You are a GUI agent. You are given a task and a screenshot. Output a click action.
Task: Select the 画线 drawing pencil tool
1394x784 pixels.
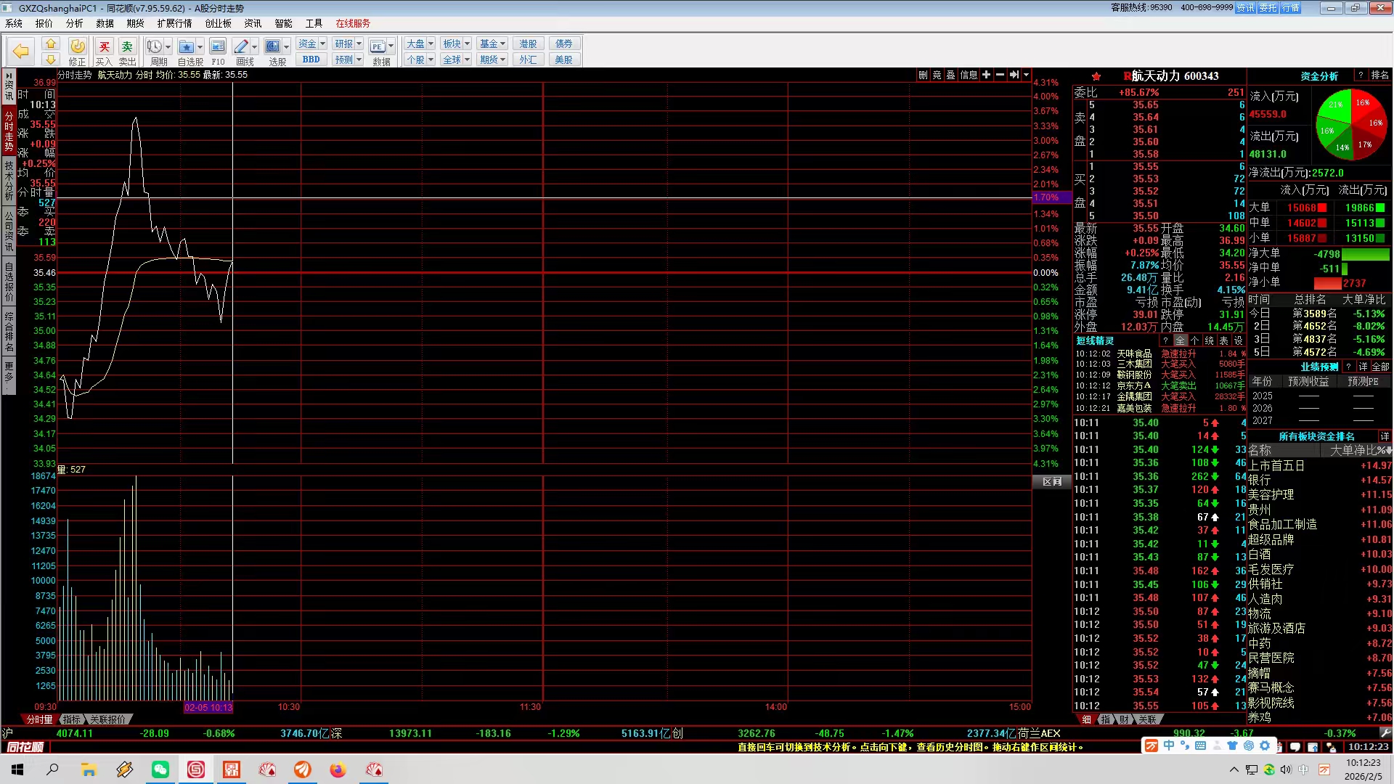pos(241,47)
